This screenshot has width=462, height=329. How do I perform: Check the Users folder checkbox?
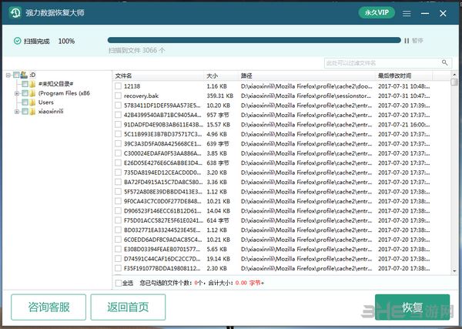[25, 102]
